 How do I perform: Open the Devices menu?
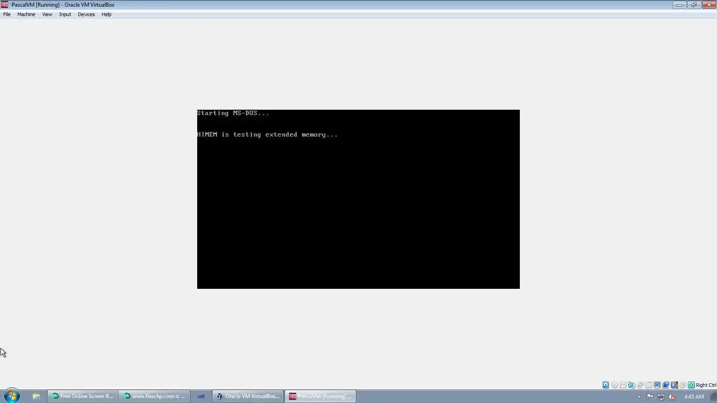(86, 14)
